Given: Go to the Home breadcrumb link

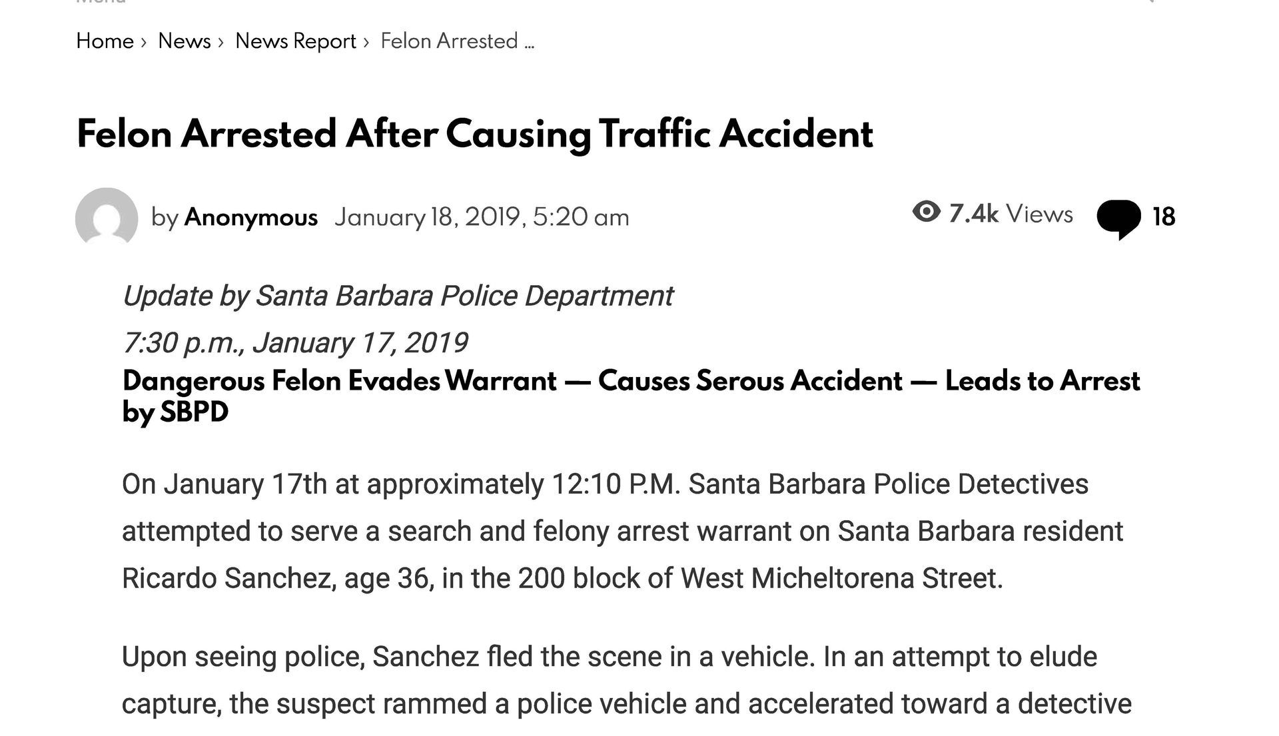Looking at the screenshot, I should pos(105,41).
